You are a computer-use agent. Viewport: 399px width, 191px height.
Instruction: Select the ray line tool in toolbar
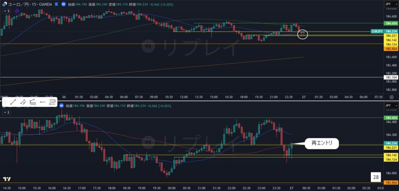coord(23,102)
